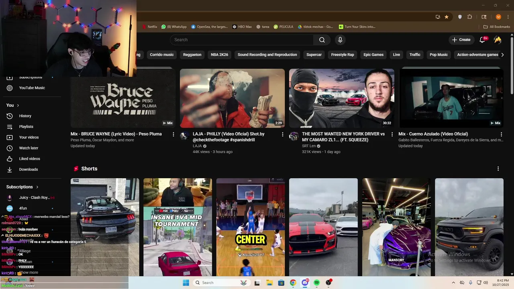Filter by Epic Games chip
This screenshot has height=289, width=514.
(373, 55)
